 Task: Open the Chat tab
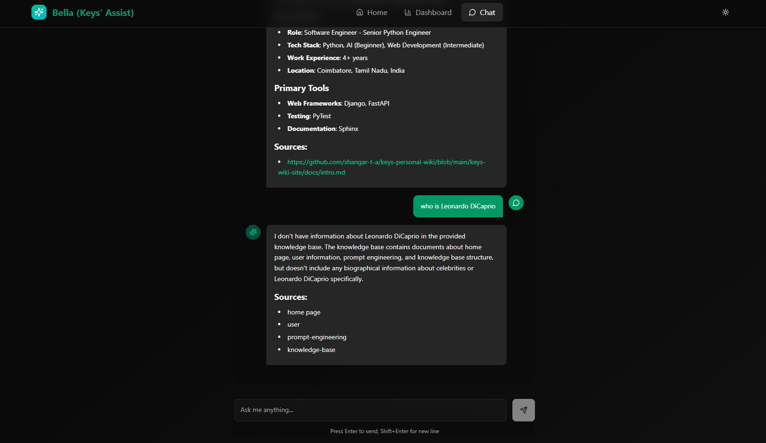tap(482, 13)
